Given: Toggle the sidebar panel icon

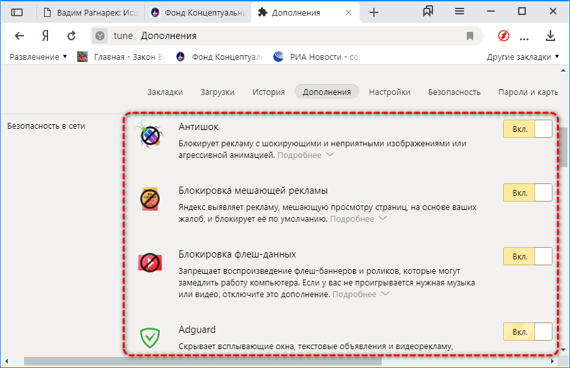Looking at the screenshot, I should (x=17, y=12).
